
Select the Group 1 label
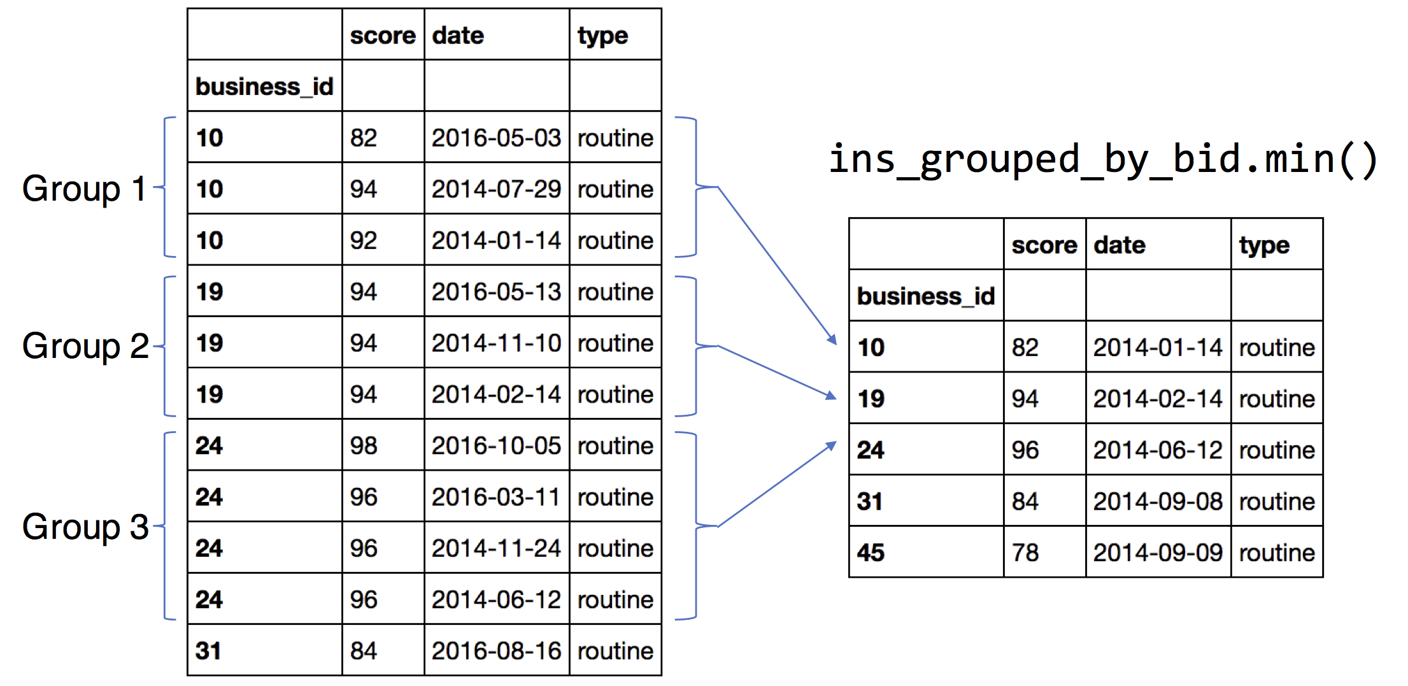pos(84,189)
